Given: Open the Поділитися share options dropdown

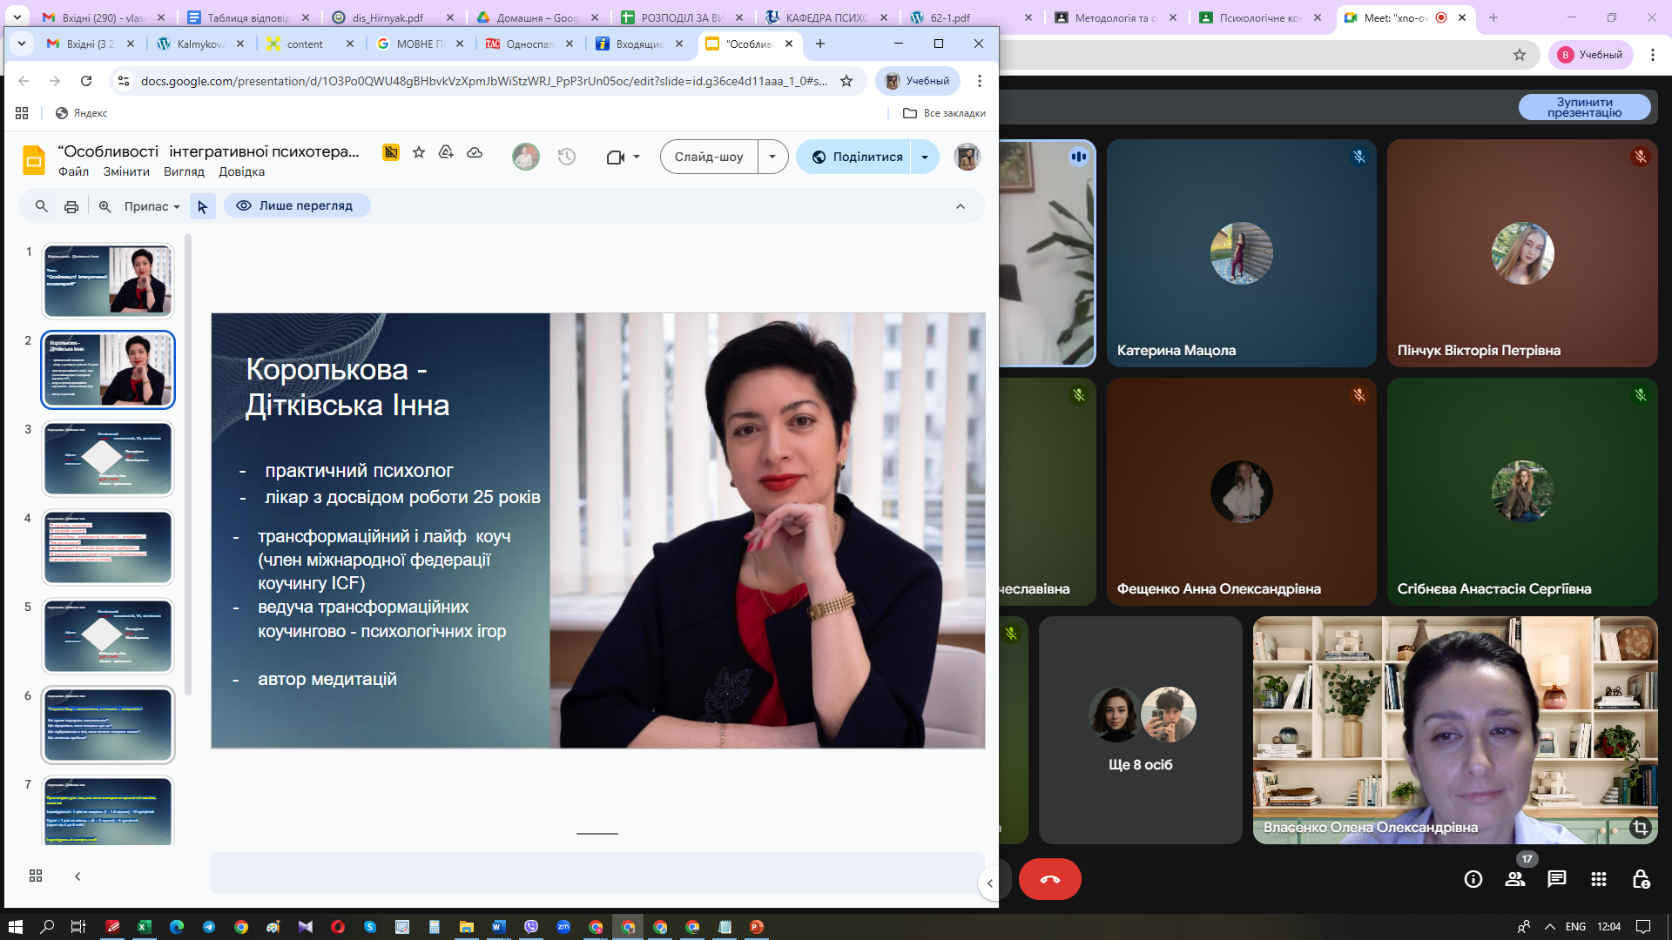Looking at the screenshot, I should point(925,157).
